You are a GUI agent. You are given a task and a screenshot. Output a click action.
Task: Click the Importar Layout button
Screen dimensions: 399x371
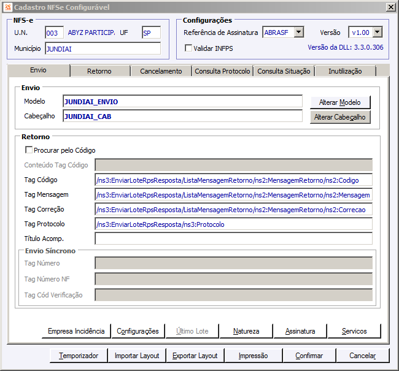pos(137,356)
